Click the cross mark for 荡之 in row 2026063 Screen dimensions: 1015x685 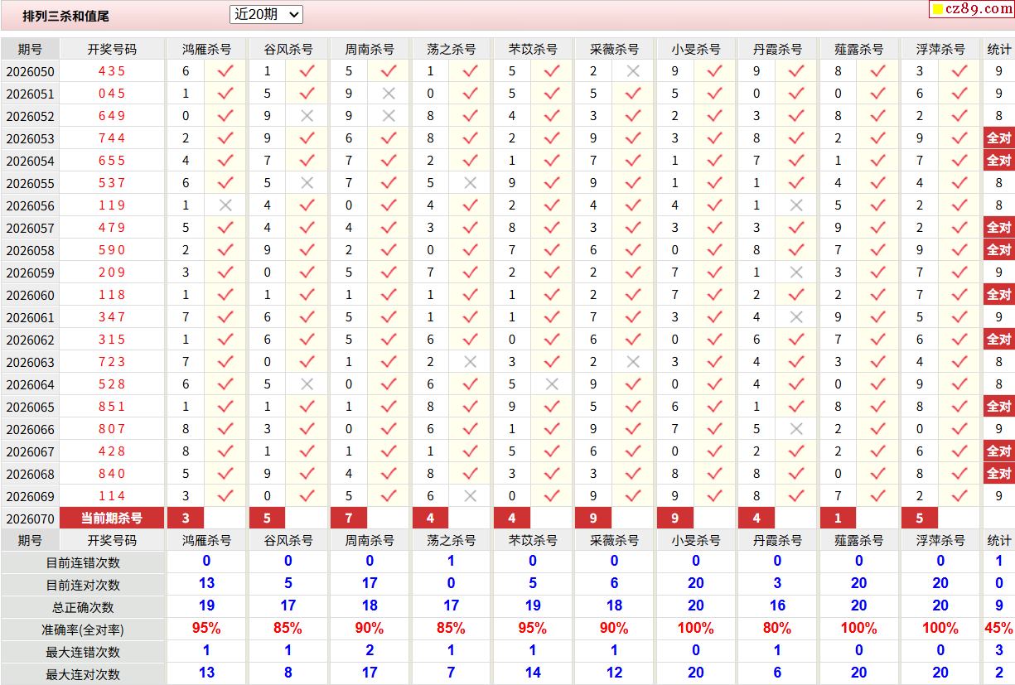click(471, 362)
